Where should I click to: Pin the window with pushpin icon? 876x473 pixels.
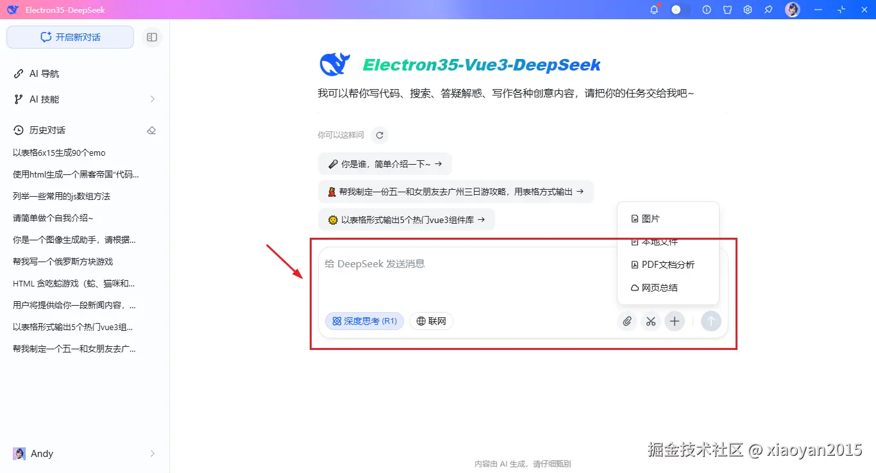[x=768, y=10]
